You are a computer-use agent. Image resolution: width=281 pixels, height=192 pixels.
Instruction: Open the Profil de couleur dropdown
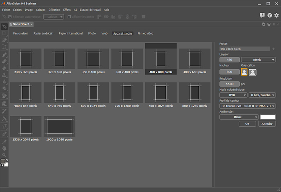point(247,106)
